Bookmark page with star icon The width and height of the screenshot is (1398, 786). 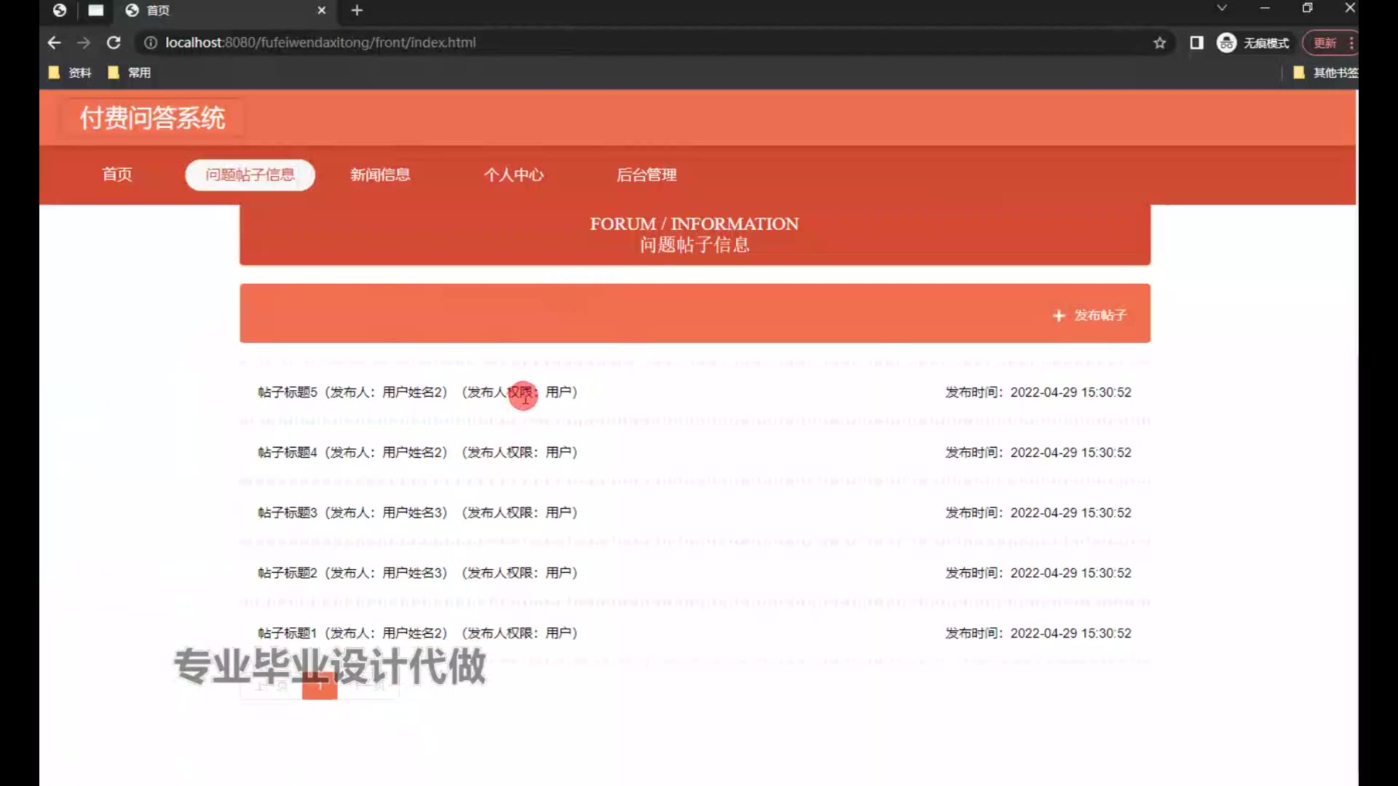1159,43
